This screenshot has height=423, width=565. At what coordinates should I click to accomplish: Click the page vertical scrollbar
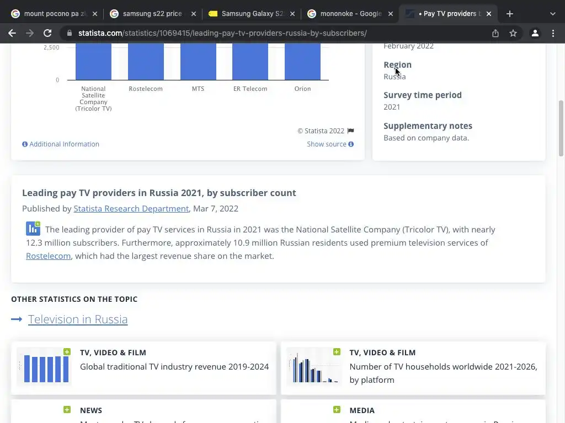[x=561, y=128]
